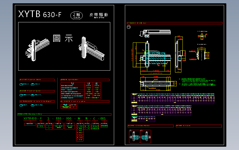Click the circled projection symbol on right sheet
This screenshot has height=150, width=239.
[x=129, y=27]
